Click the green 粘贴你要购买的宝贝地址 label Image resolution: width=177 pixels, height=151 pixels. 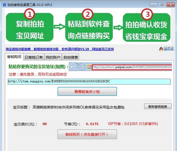pyautogui.click(x=38, y=67)
